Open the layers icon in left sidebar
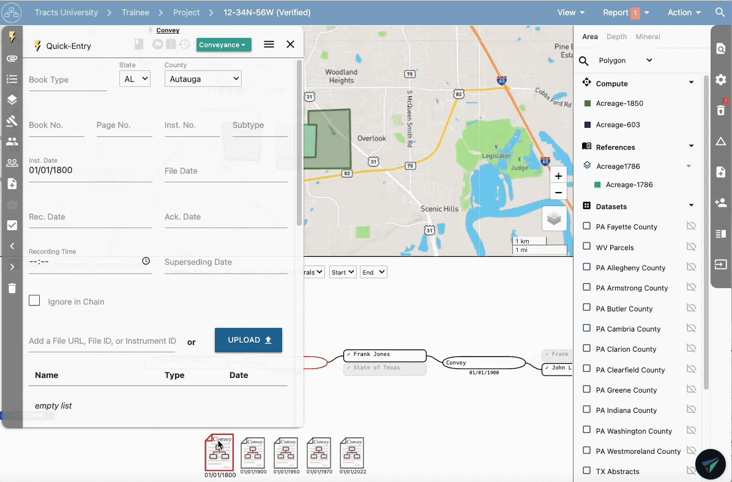 coord(12,100)
